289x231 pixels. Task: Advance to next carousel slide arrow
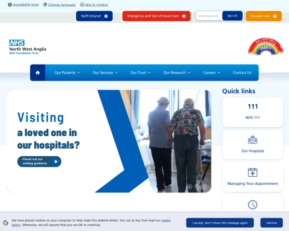[x=204, y=187]
